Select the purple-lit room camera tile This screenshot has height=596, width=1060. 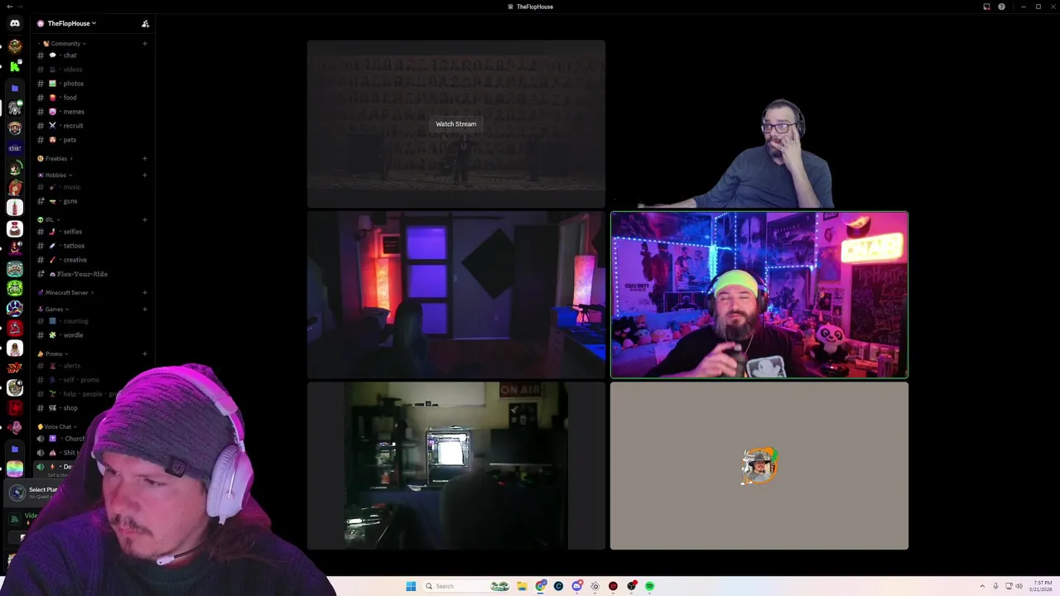tap(456, 295)
